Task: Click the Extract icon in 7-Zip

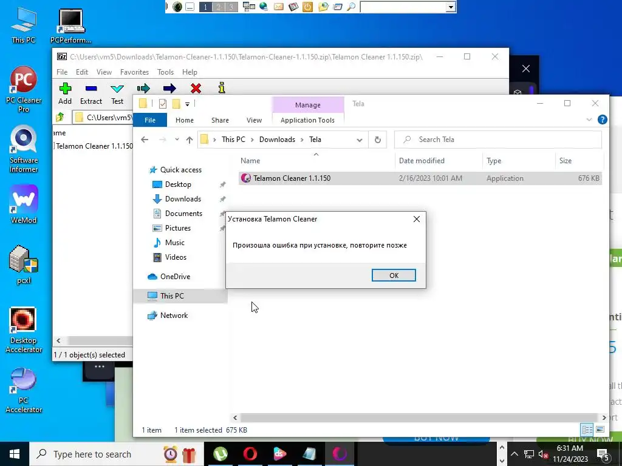Action: click(91, 89)
